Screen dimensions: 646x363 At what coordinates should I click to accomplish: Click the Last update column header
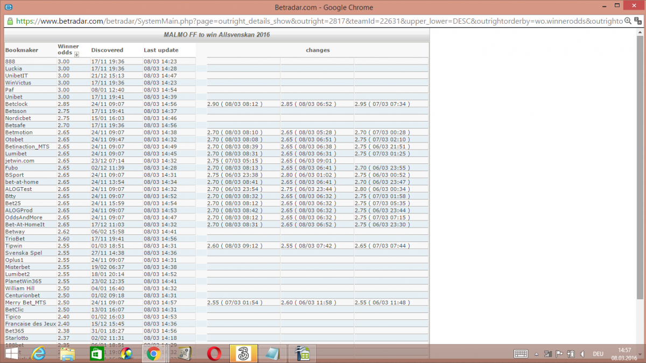(161, 50)
